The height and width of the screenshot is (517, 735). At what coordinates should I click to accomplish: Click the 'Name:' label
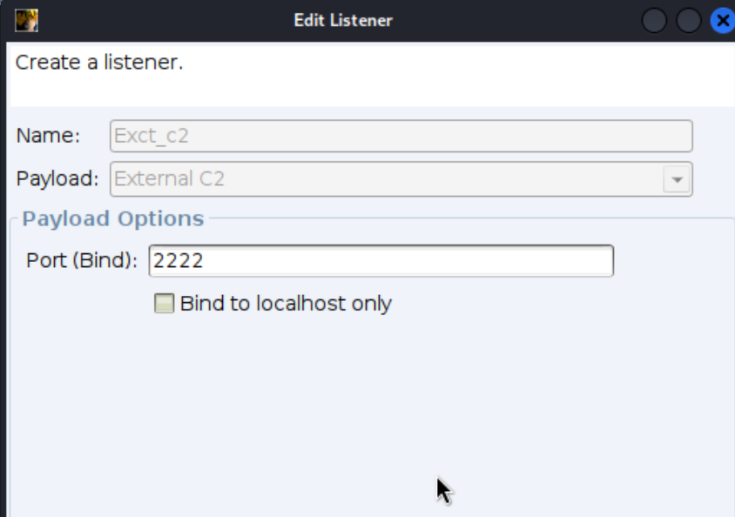click(x=48, y=136)
